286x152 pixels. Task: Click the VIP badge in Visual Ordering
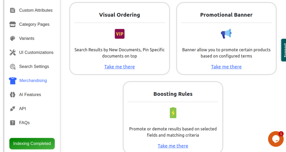[x=120, y=34]
